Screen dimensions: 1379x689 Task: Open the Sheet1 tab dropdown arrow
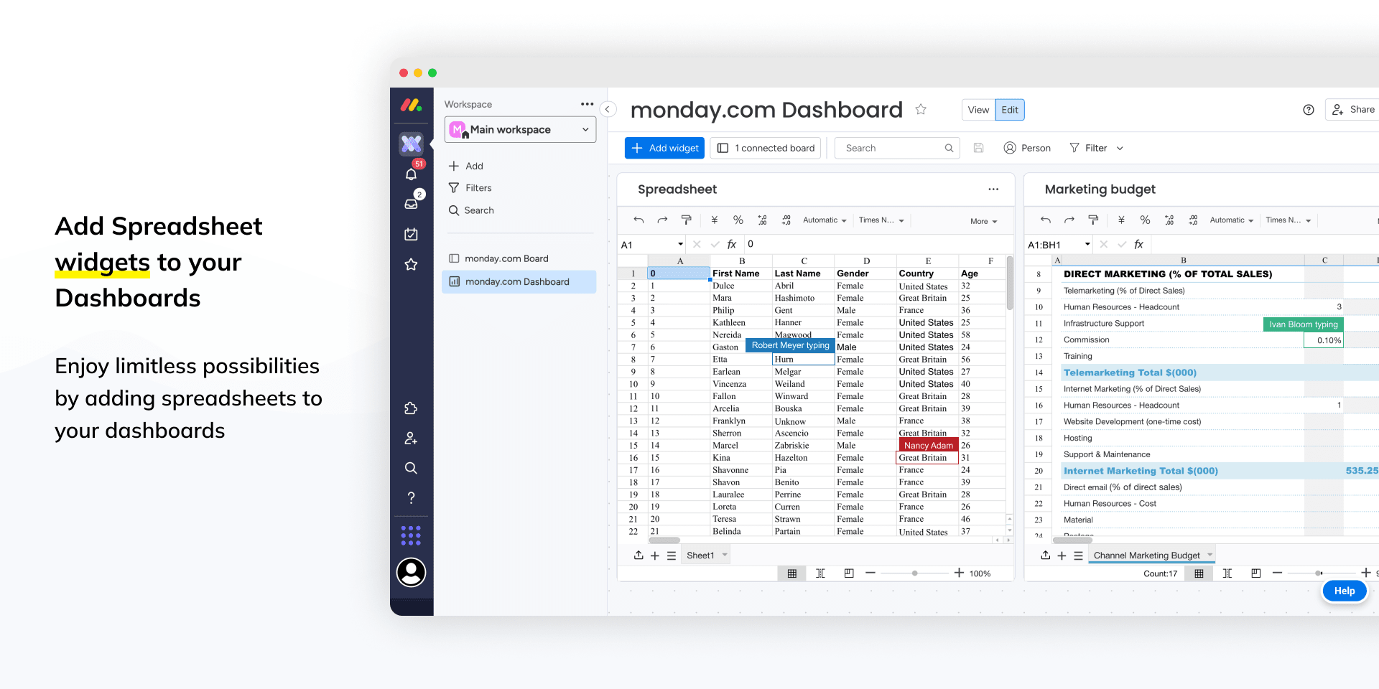(x=725, y=555)
